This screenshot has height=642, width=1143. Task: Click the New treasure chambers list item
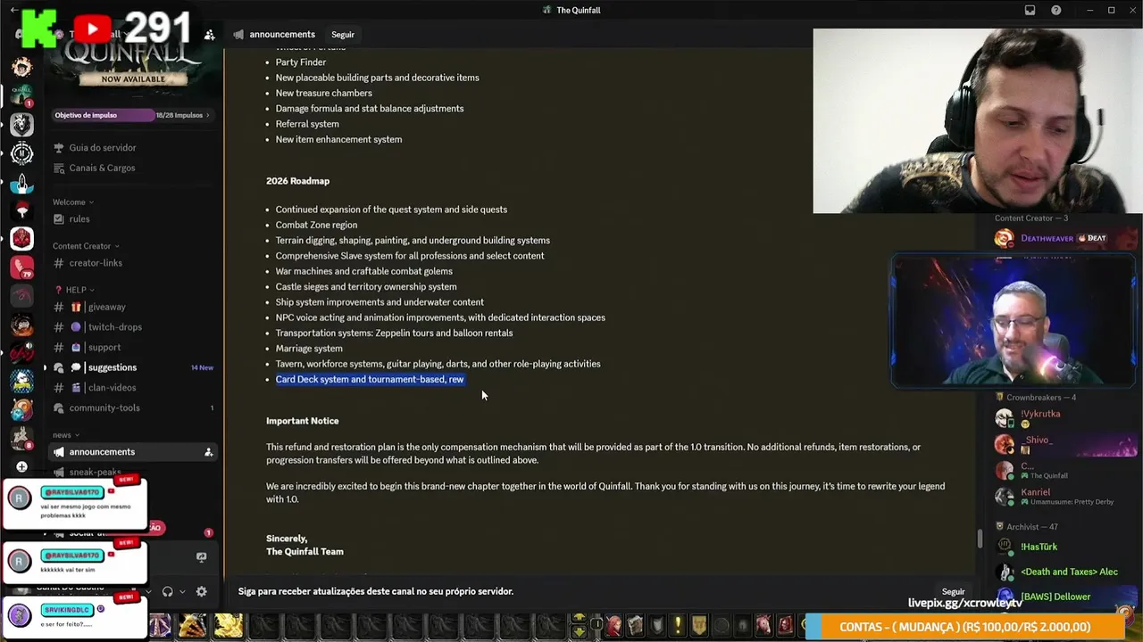click(323, 93)
